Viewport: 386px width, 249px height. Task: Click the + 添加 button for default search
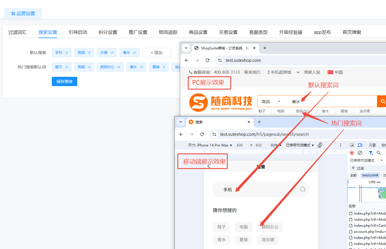[x=157, y=53]
